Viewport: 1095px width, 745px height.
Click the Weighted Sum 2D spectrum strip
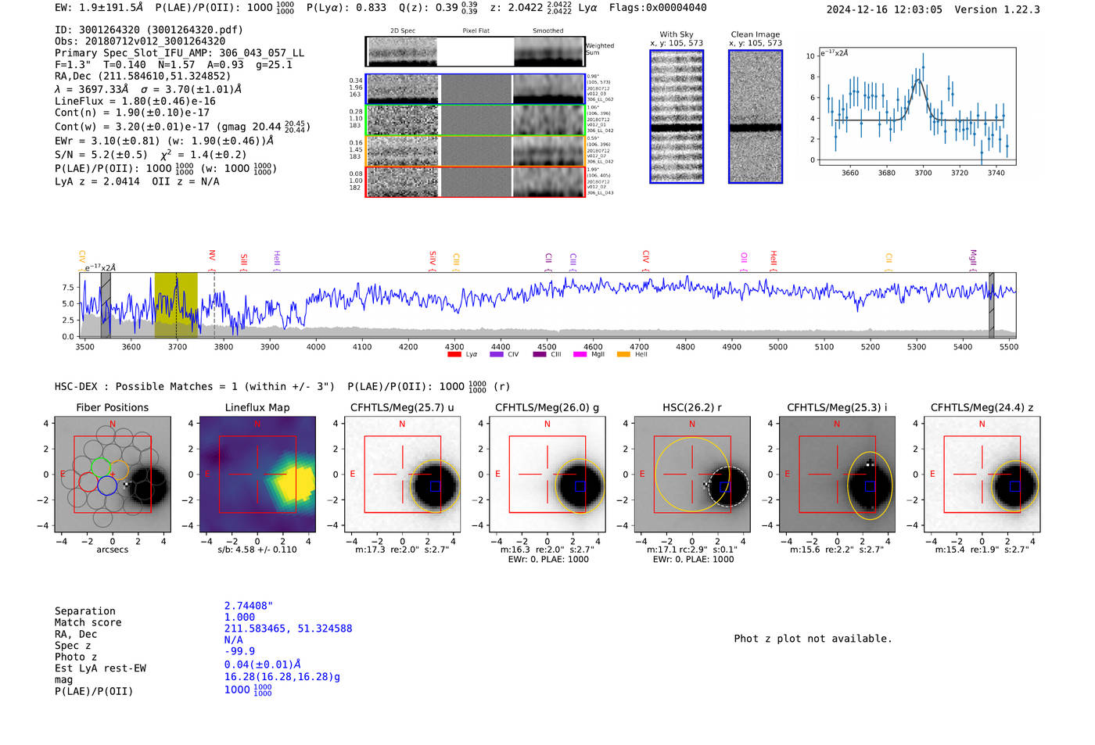click(x=476, y=52)
